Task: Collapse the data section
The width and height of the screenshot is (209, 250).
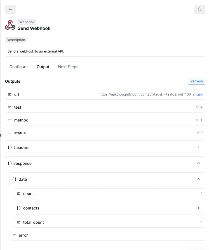Action: pyautogui.click(x=198, y=179)
